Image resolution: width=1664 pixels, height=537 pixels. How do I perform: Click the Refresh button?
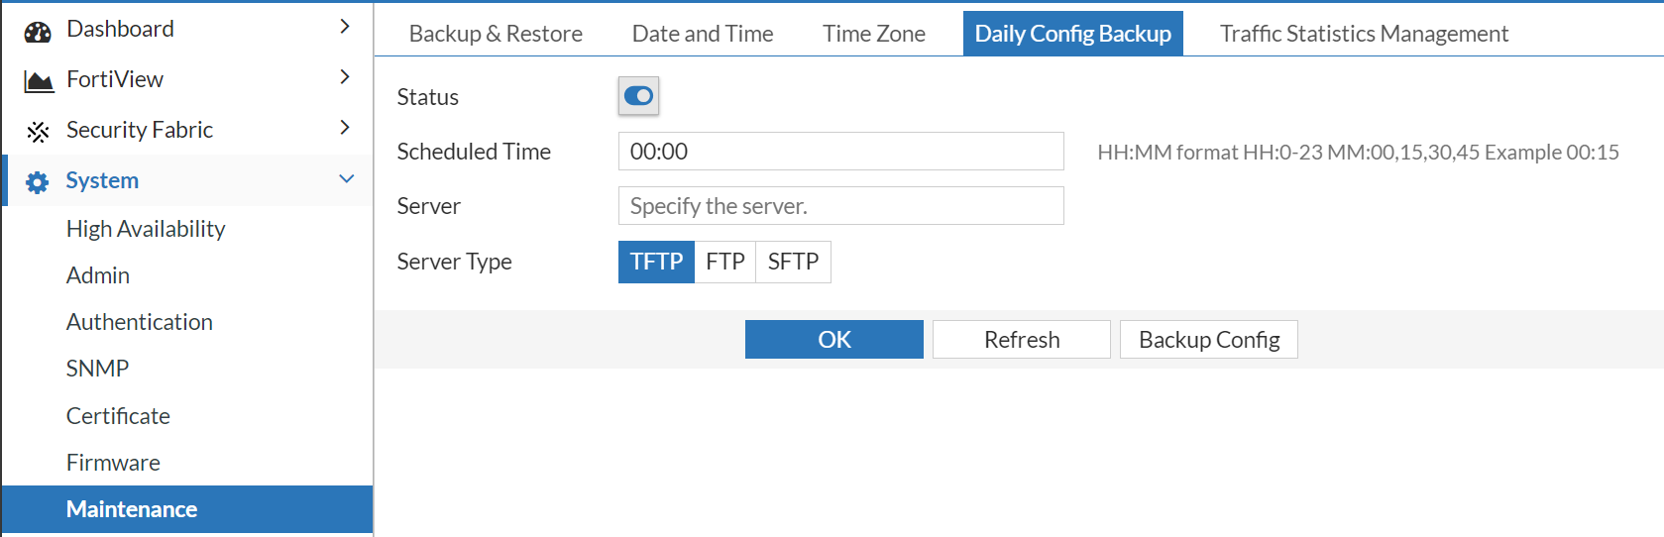coord(1021,340)
